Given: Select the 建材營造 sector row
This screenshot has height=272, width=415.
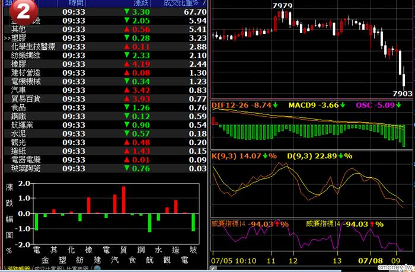Looking at the screenshot, I should point(105,73).
